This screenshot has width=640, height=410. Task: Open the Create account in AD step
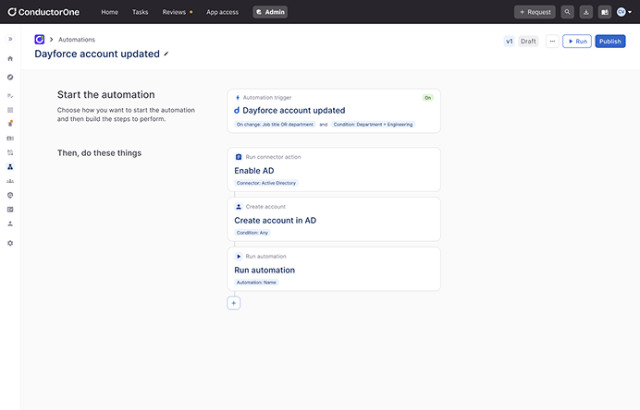click(334, 219)
